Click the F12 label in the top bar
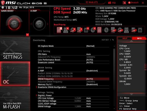Screen dimensions: 147x111 tap(114, 3)
